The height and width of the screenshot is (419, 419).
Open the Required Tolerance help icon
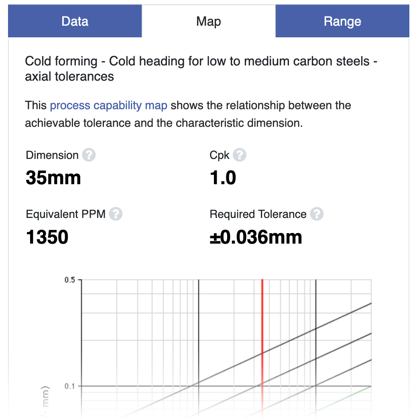point(317,214)
